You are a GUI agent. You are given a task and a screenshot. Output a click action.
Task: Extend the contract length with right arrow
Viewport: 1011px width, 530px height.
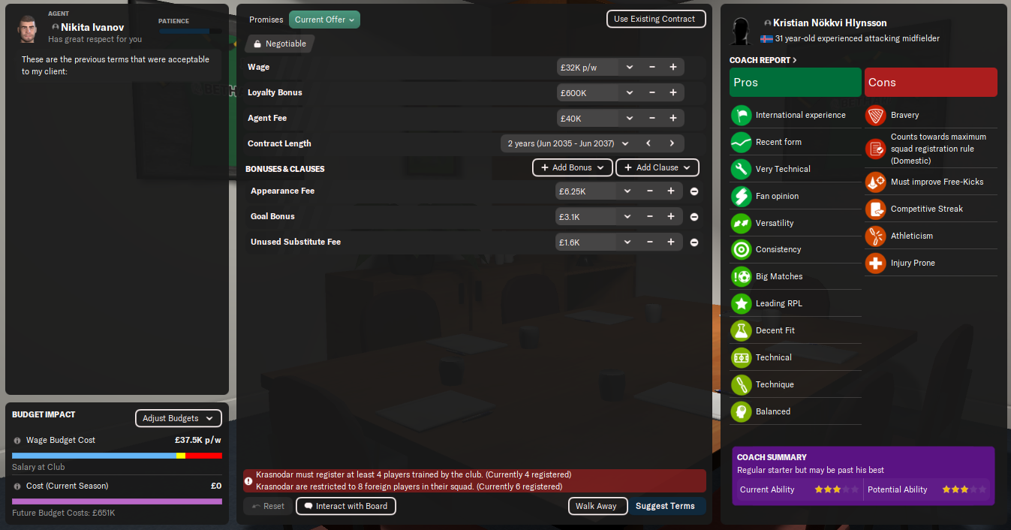(x=672, y=143)
